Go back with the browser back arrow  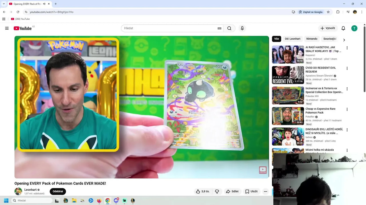click(x=4, y=12)
